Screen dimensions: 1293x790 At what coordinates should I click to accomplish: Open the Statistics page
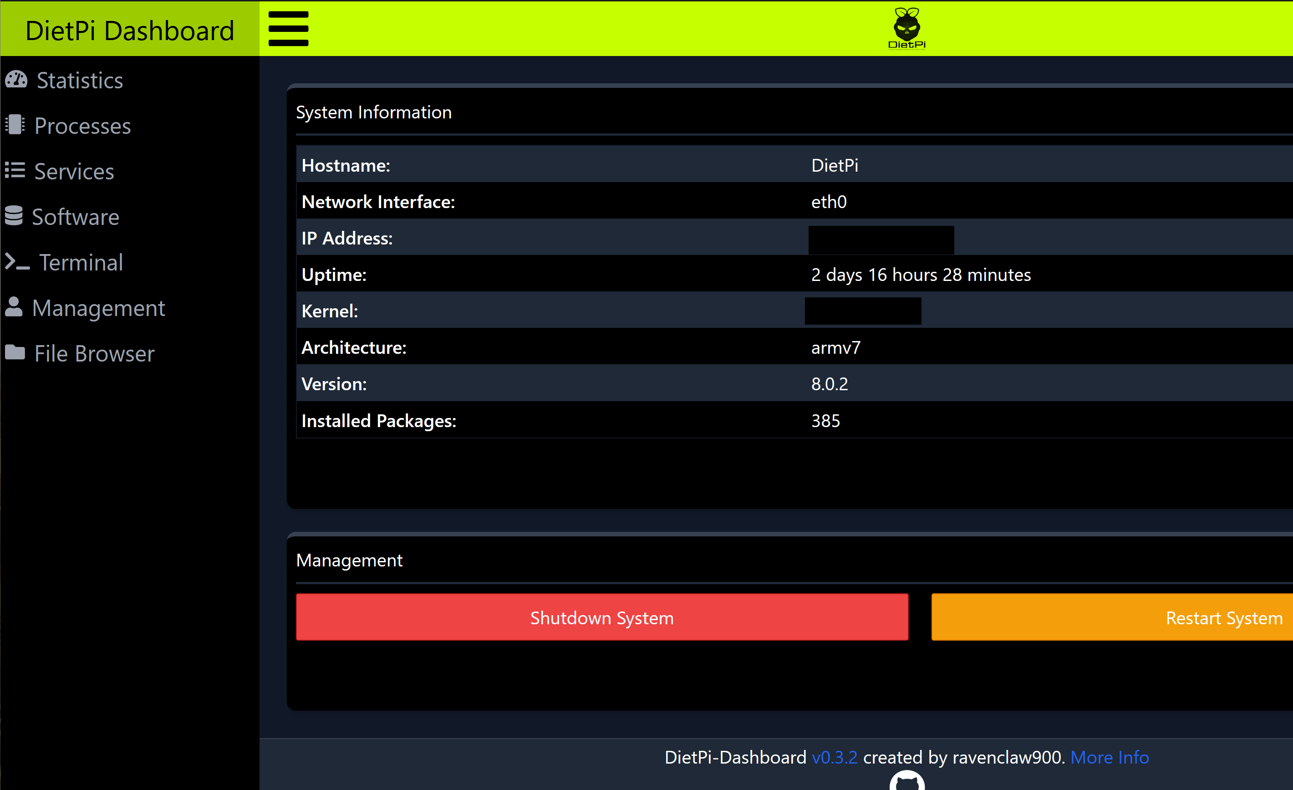[80, 80]
